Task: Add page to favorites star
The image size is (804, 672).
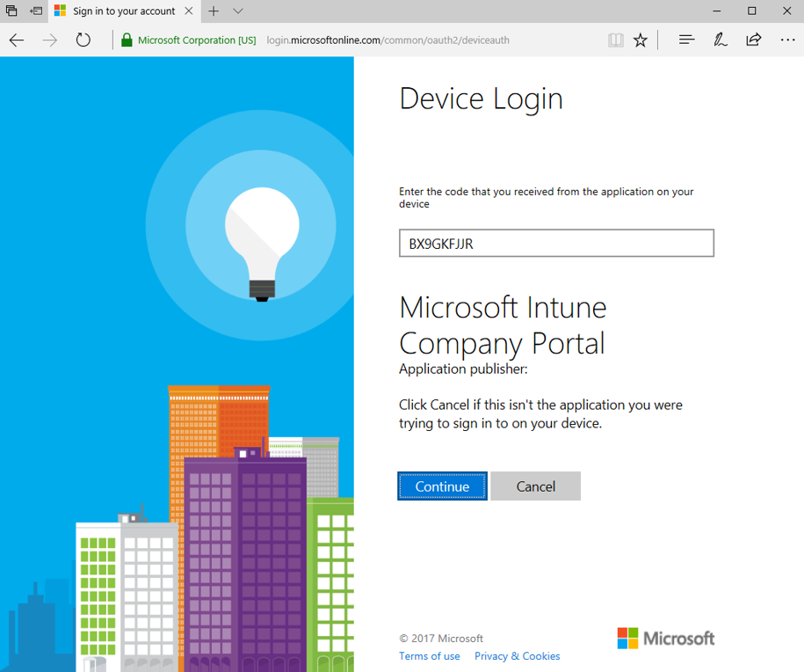Action: pyautogui.click(x=641, y=40)
